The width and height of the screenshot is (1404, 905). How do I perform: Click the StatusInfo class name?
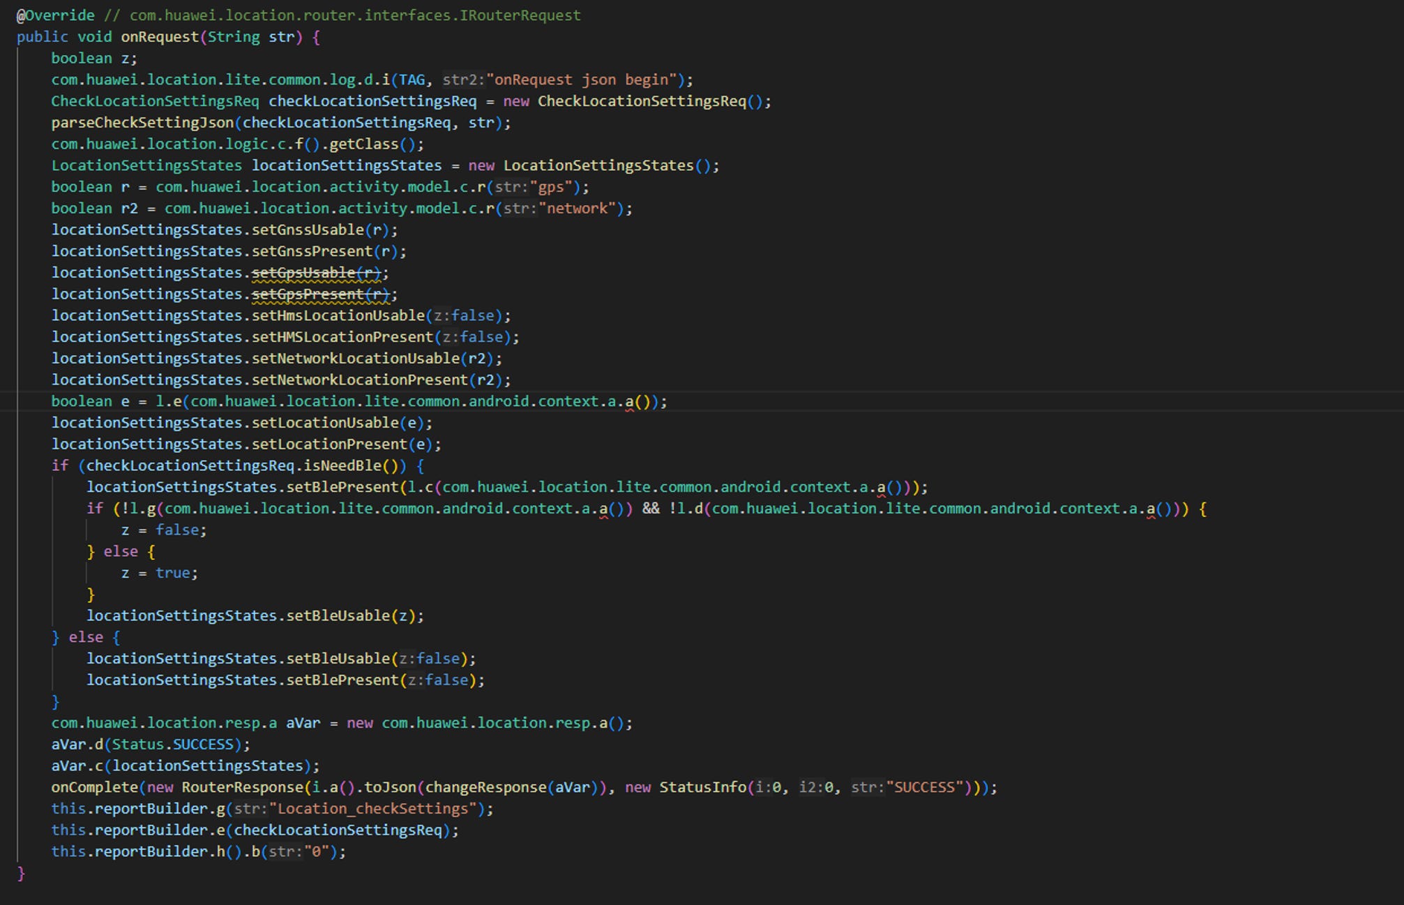pyautogui.click(x=702, y=788)
